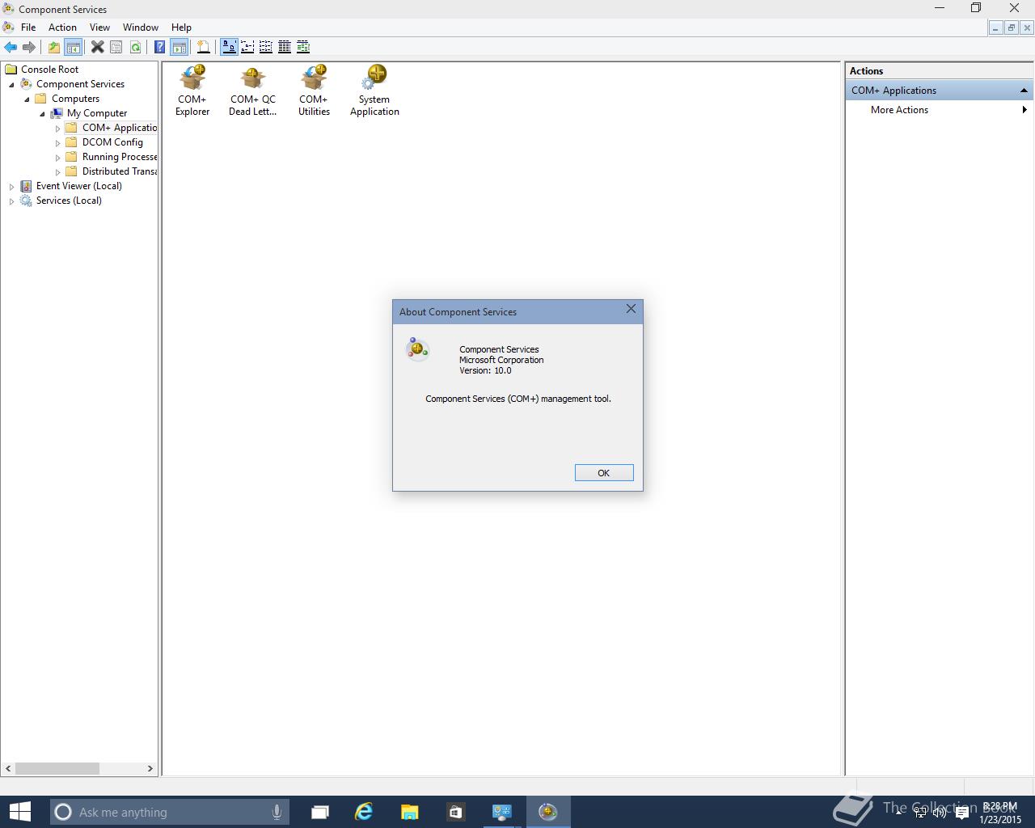Collapse the My Computer tree node
The image size is (1035, 828).
(42, 114)
